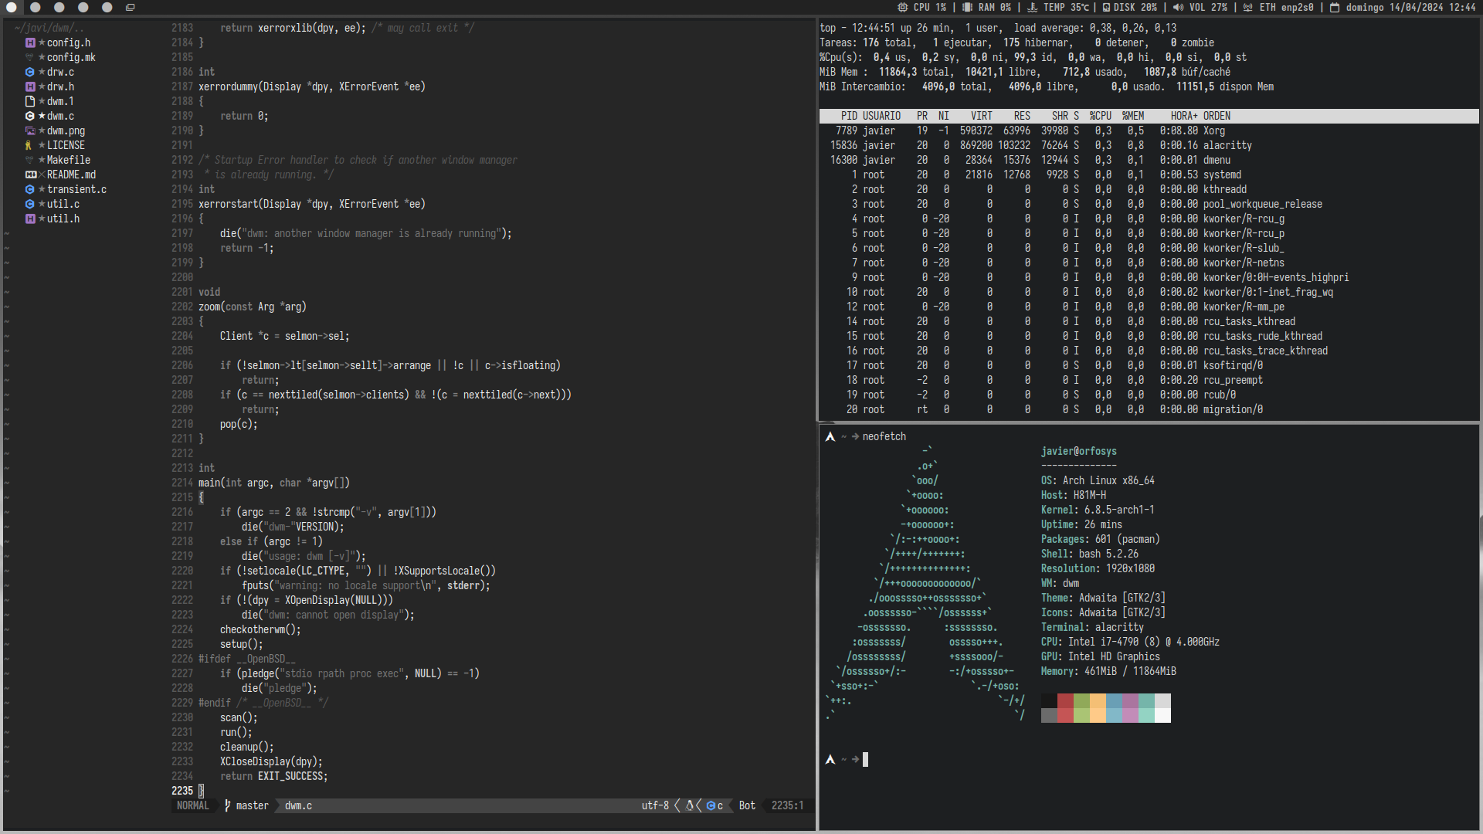Screen dimensions: 1483x834
Task: Click the CPU: Intel i7-4790 line in neofetch
Action: point(1130,642)
